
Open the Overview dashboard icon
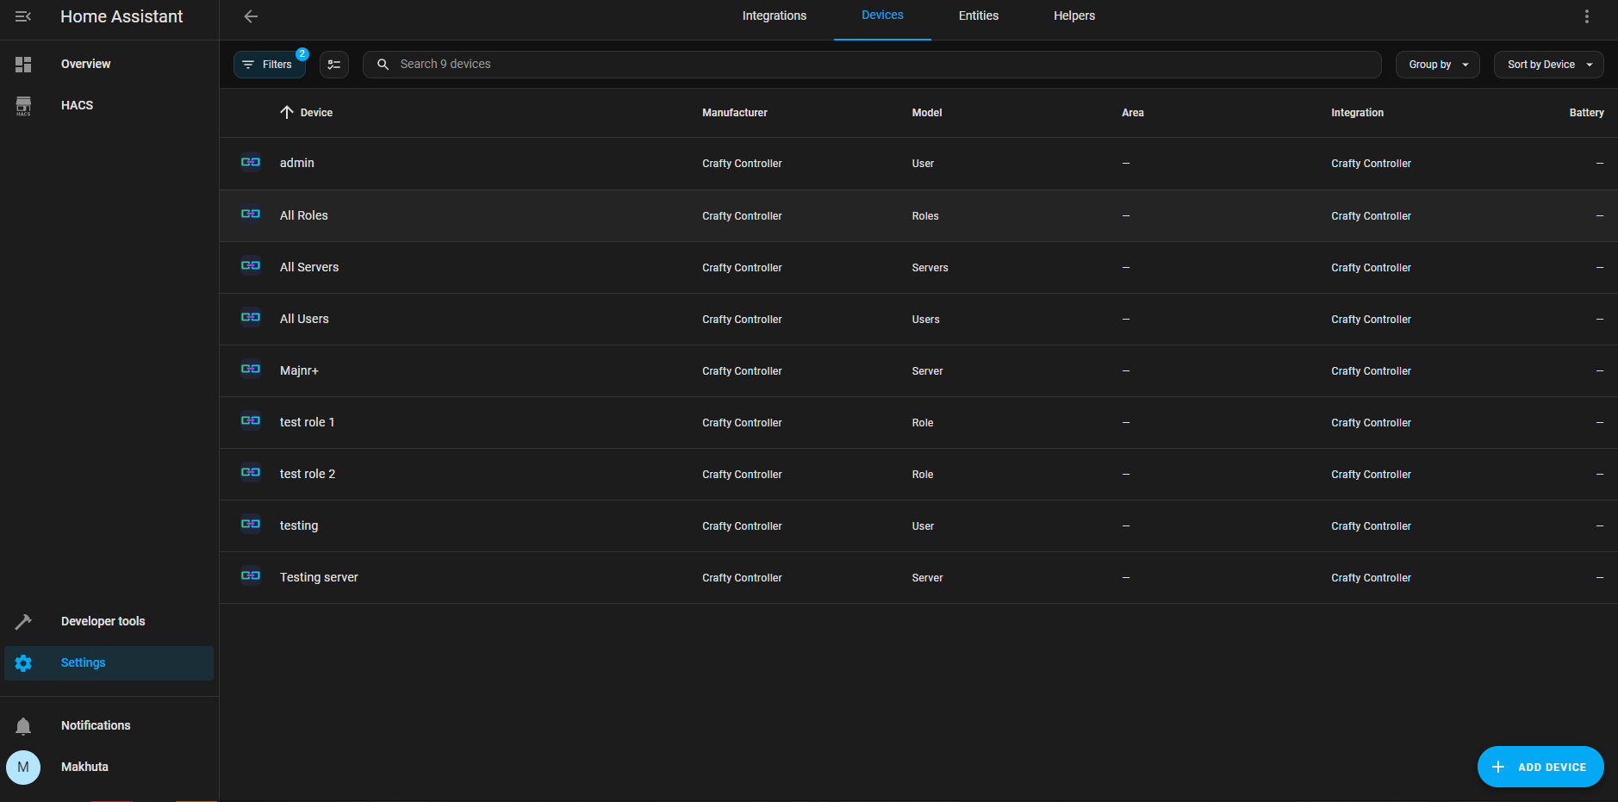(x=23, y=65)
